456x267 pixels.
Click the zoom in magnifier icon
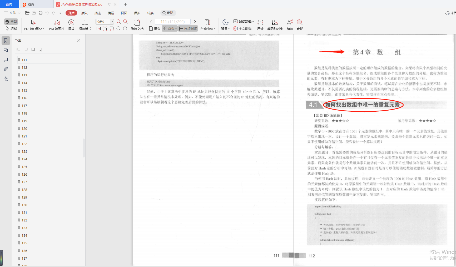[x=125, y=22]
